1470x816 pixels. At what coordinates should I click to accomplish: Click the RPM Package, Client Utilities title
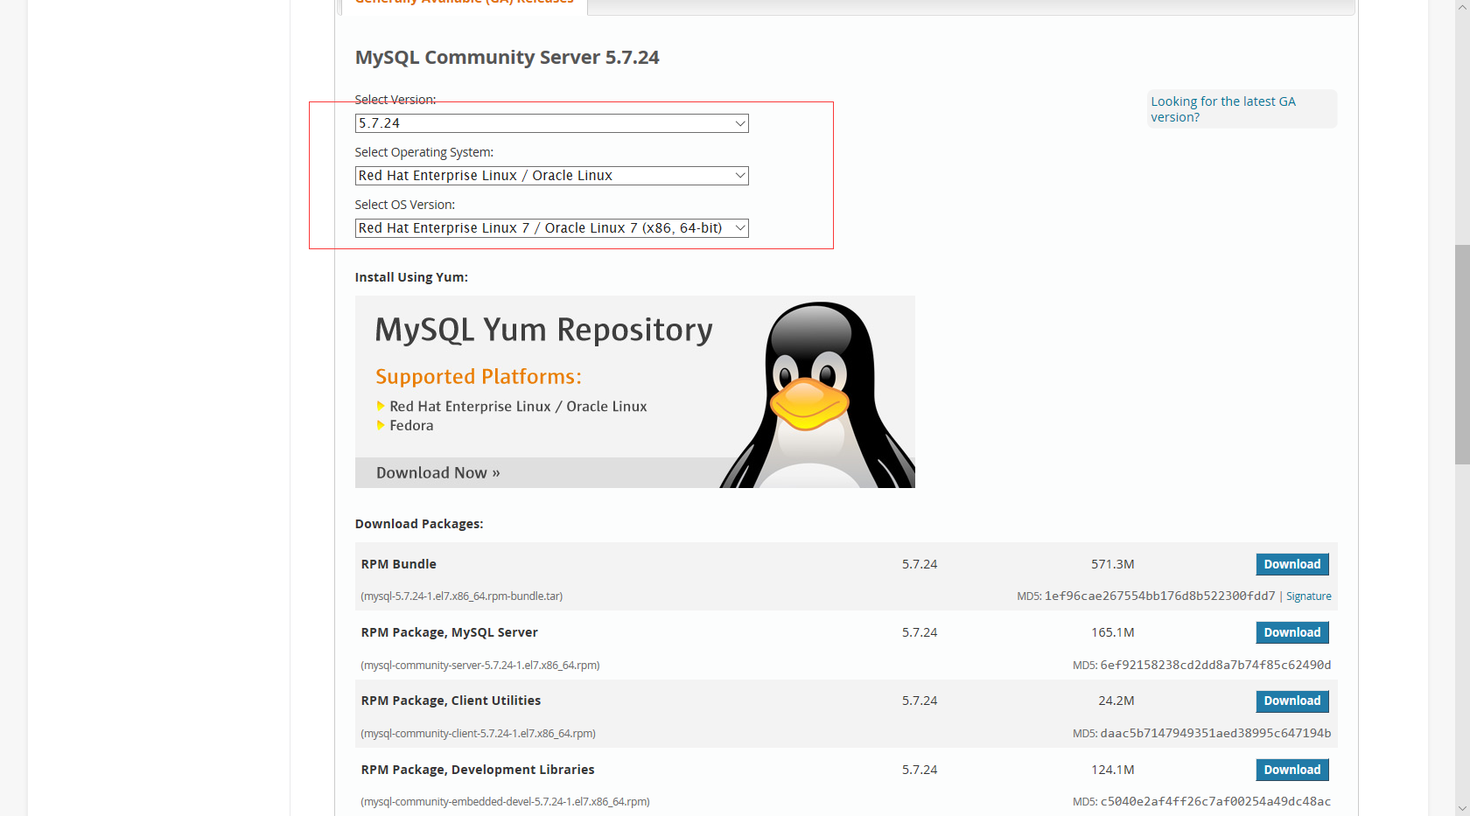[x=451, y=701]
